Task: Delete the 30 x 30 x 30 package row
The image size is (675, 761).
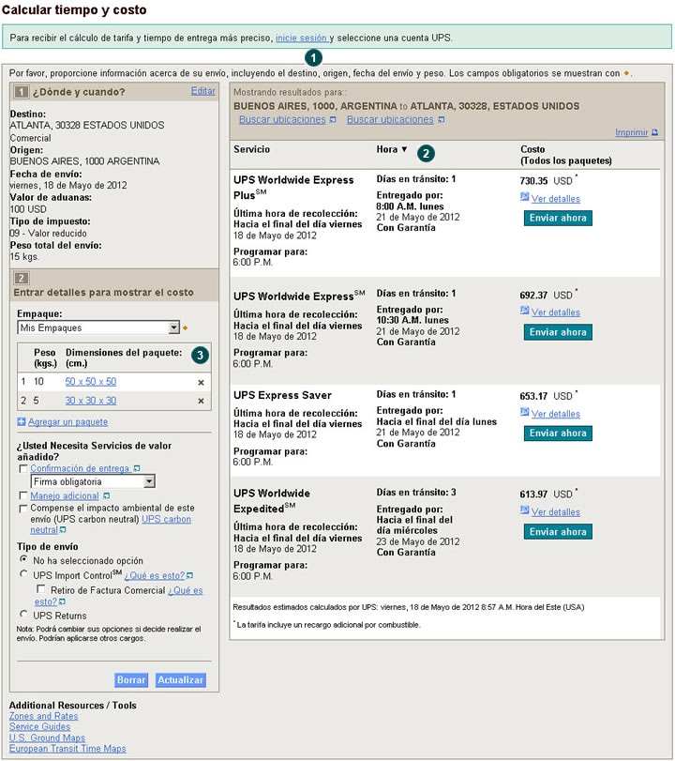Action: point(201,402)
